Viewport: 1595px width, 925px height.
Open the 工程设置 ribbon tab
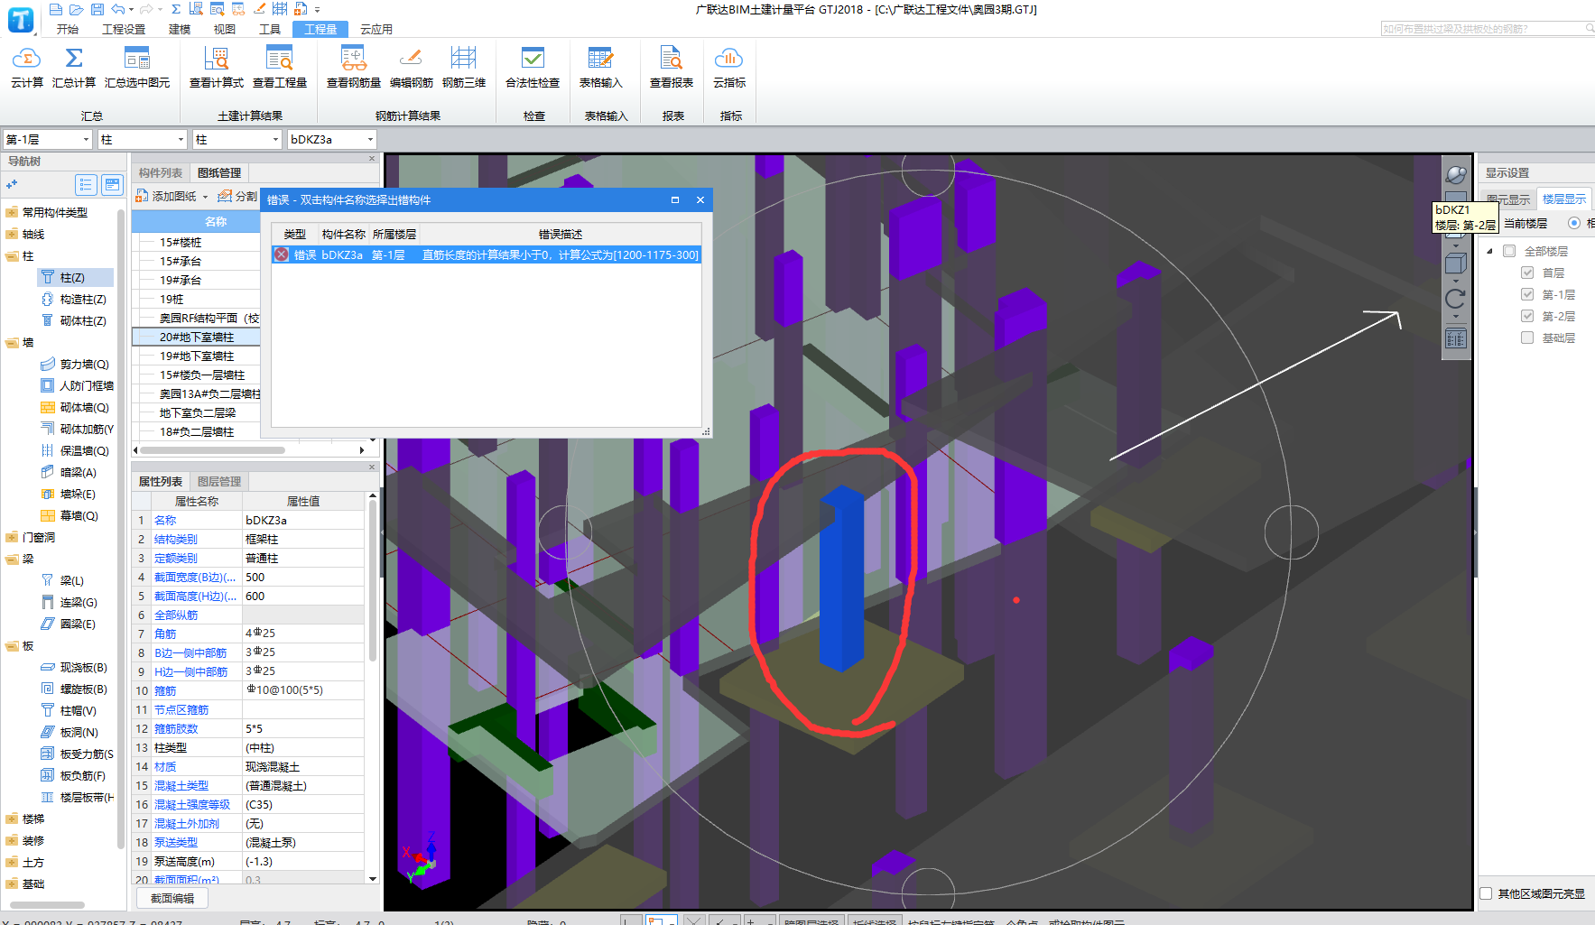124,29
